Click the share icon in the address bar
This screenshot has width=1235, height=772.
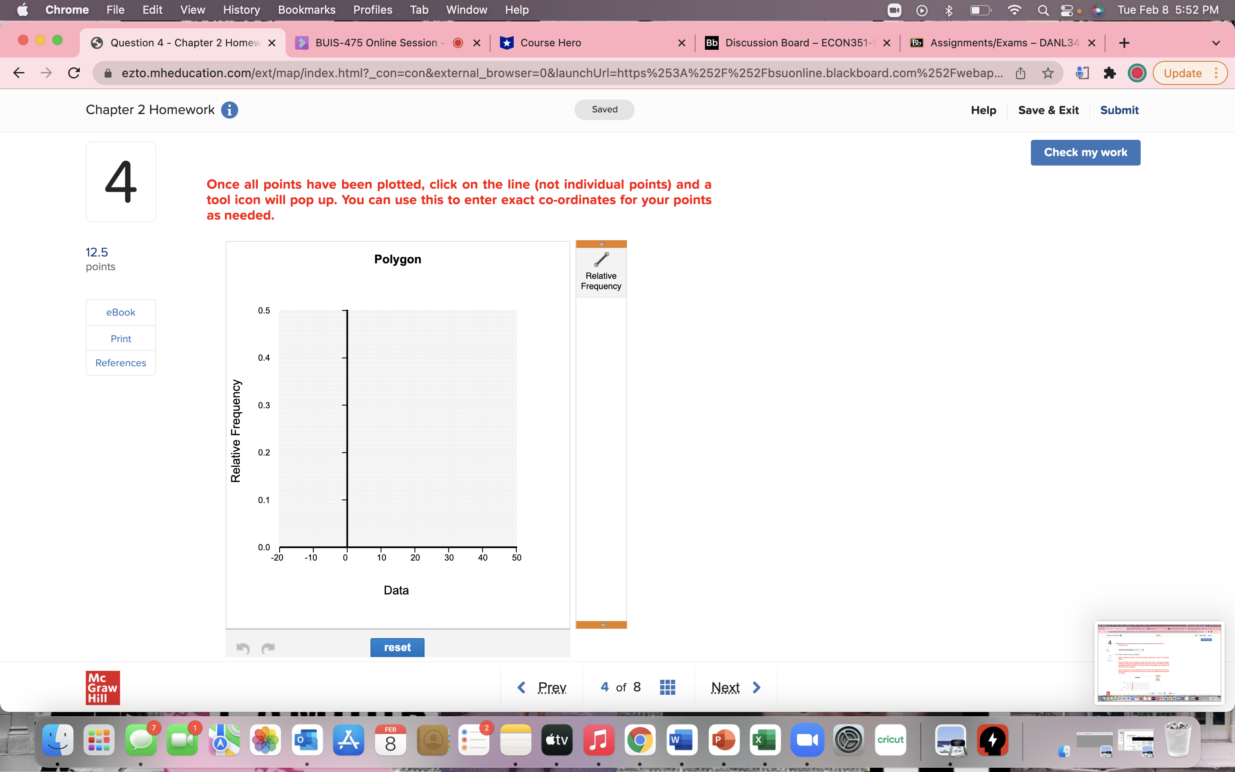(1021, 73)
